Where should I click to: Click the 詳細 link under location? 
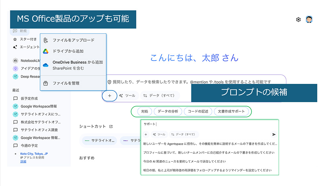[23, 161]
